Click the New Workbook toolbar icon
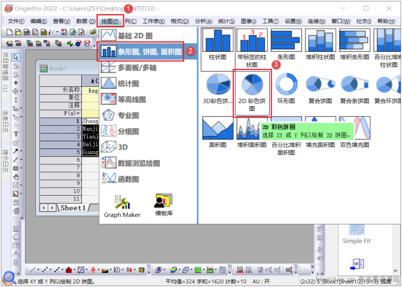Screen dimensions: 402x287 [26, 32]
